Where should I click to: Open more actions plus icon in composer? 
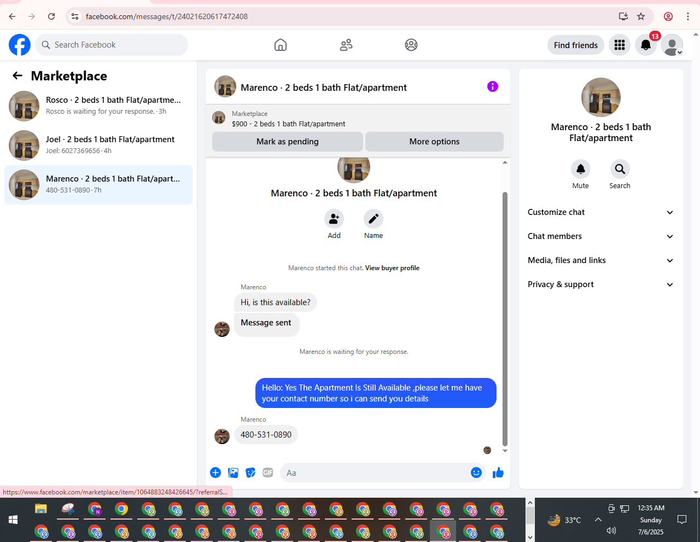coord(215,473)
